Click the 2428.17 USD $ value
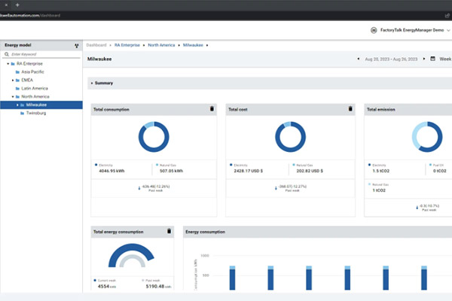The width and height of the screenshot is (452, 301). (248, 171)
